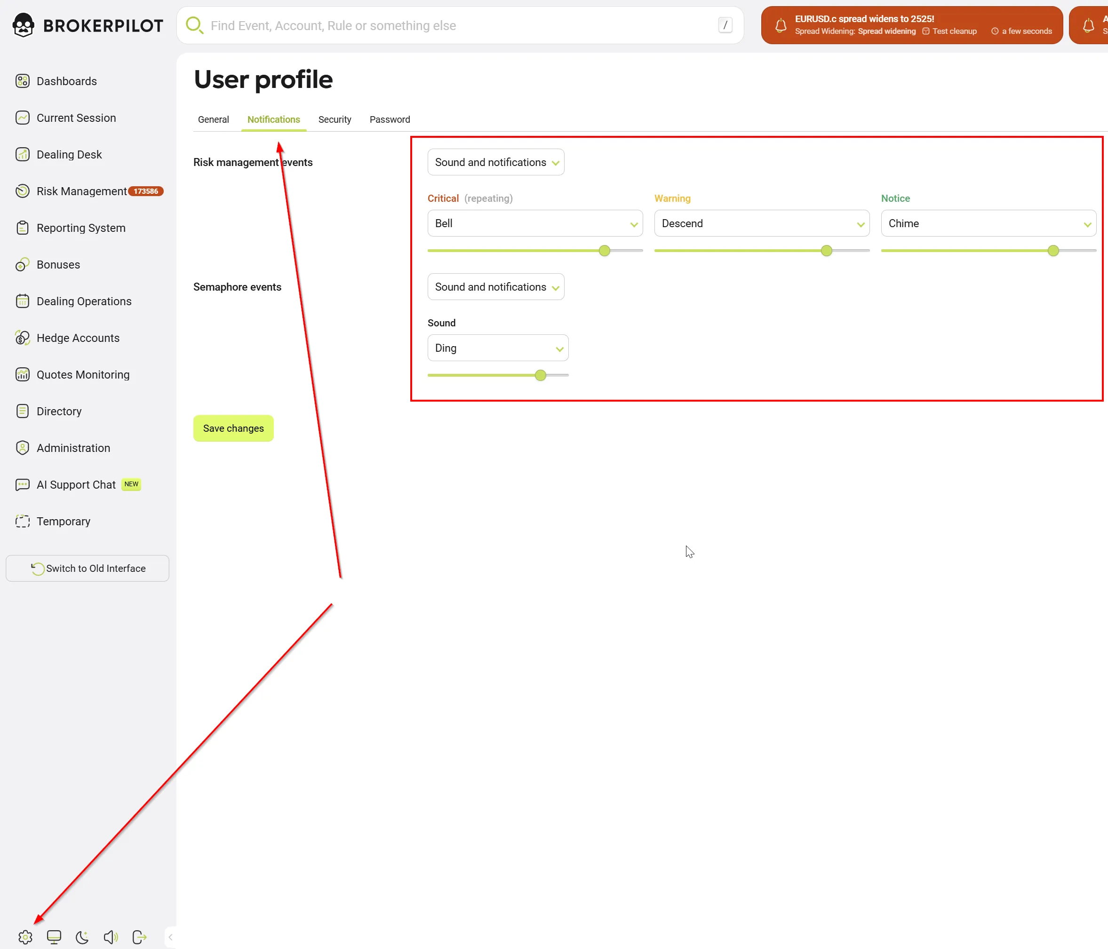Viewport: 1108px width, 949px height.
Task: Open Warning sound dropdown showing Descend
Action: 761,223
